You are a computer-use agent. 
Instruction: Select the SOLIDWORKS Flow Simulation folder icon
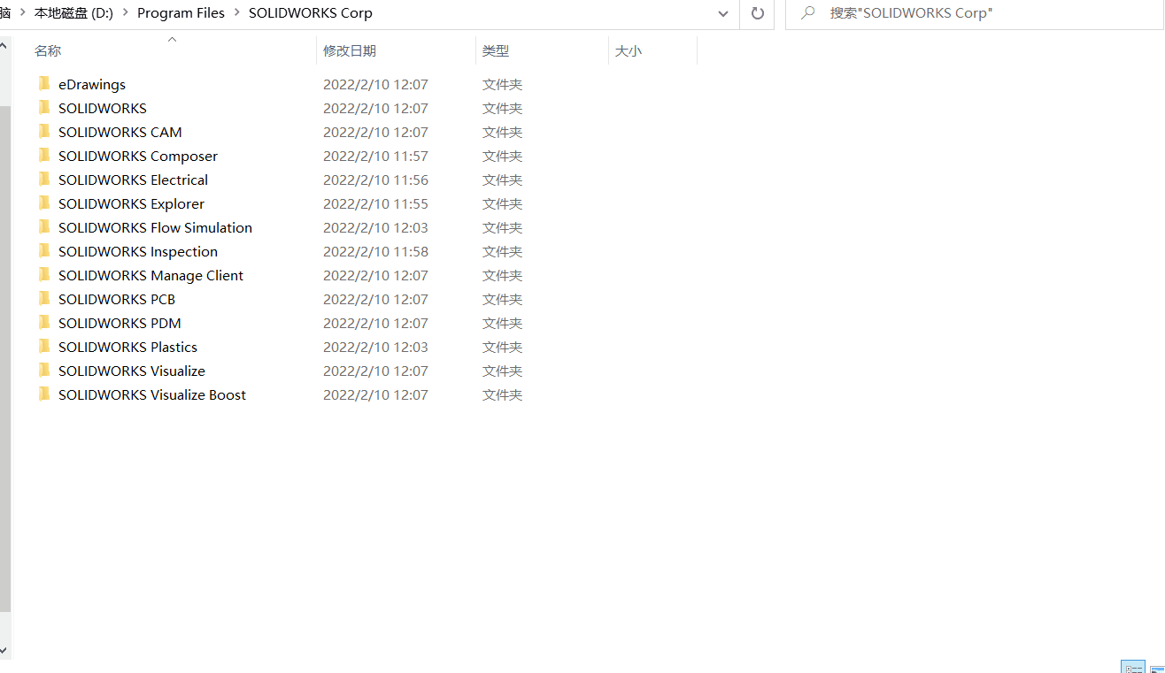[x=44, y=227]
